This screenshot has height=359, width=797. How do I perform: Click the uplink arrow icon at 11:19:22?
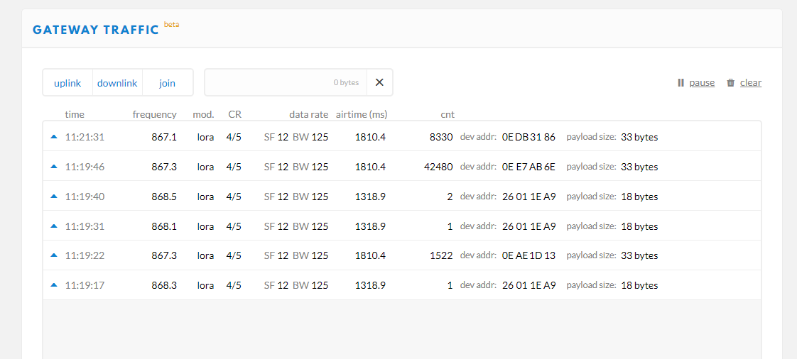point(54,256)
